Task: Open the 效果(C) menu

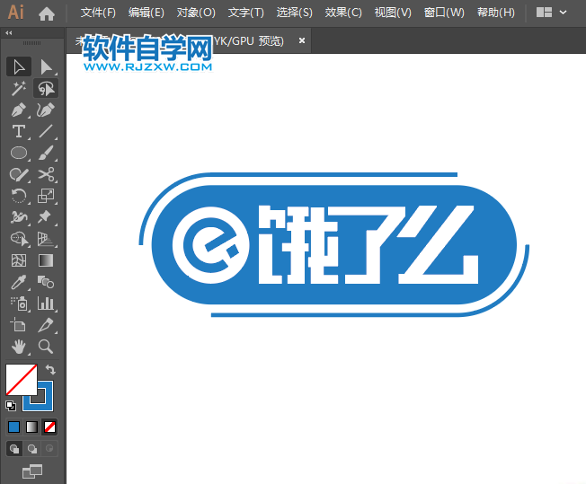Action: point(343,13)
